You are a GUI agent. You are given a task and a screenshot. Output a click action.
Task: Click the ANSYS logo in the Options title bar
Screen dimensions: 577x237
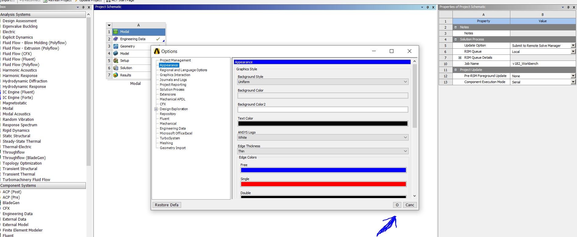(157, 51)
